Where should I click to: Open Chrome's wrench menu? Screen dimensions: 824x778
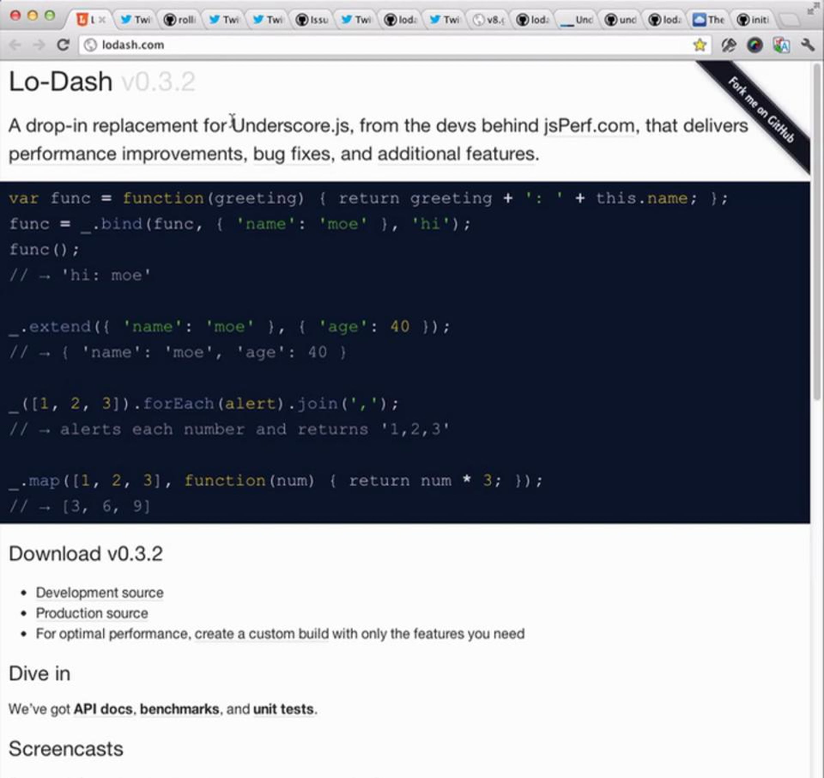[808, 45]
